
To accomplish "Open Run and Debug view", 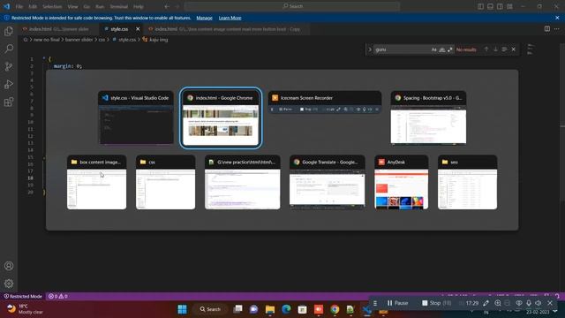I will [x=9, y=84].
